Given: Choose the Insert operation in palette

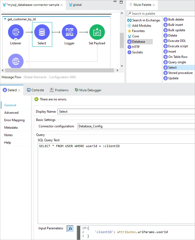Looking at the screenshot, I should pyautogui.click(x=170, y=52).
